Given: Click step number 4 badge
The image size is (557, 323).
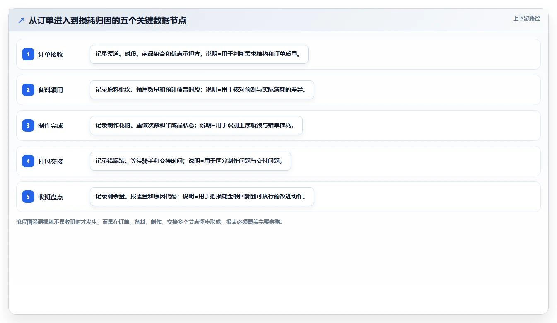Looking at the screenshot, I should click(28, 161).
